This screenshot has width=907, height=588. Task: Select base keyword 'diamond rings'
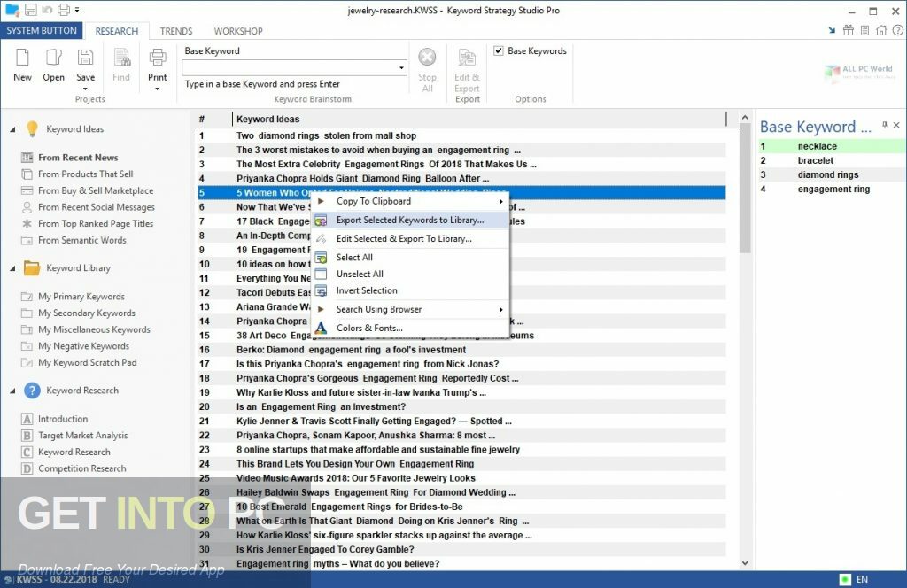click(828, 174)
